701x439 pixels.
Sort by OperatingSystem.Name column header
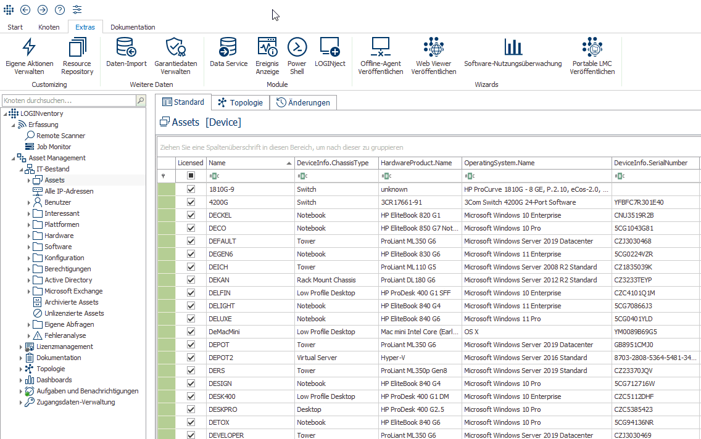536,163
